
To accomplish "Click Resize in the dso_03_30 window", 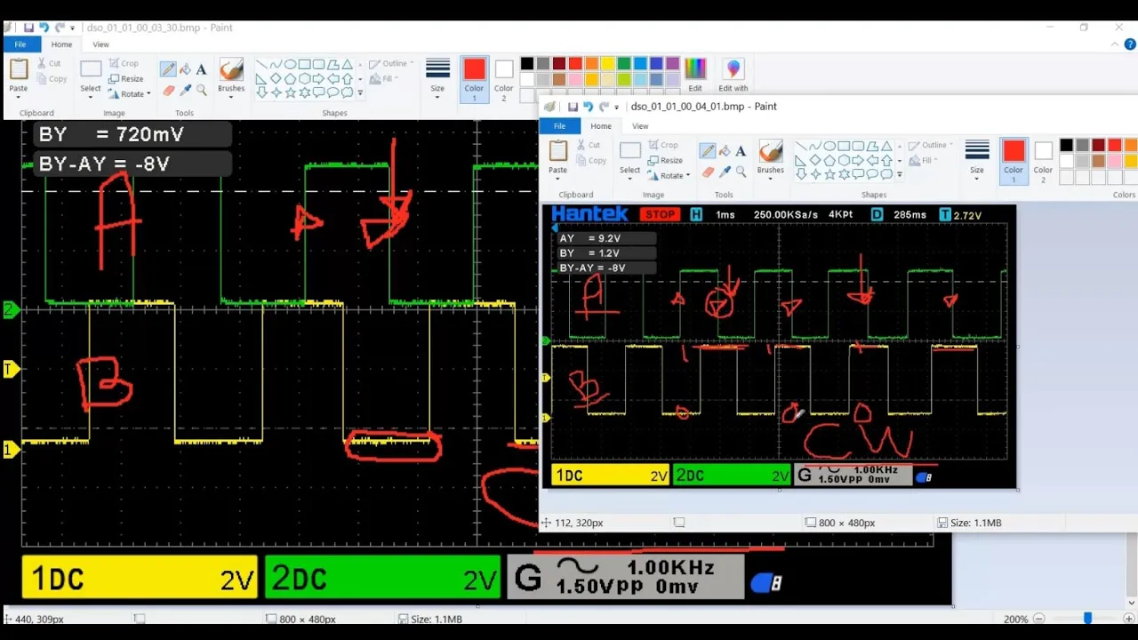I will [x=125, y=78].
